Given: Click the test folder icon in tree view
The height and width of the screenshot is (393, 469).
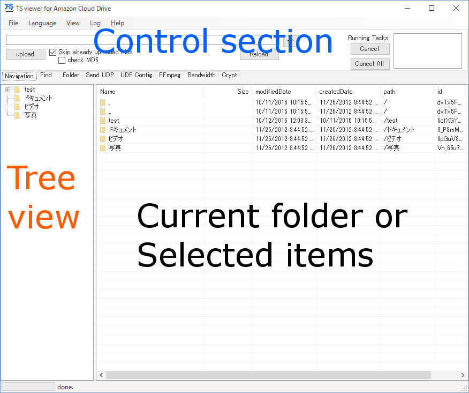Looking at the screenshot, I should click(17, 90).
